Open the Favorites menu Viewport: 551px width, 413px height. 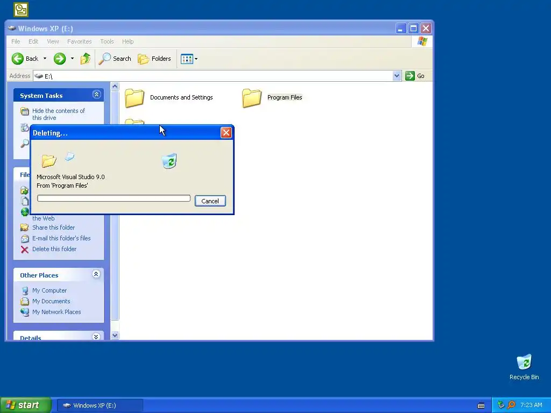[80, 41]
